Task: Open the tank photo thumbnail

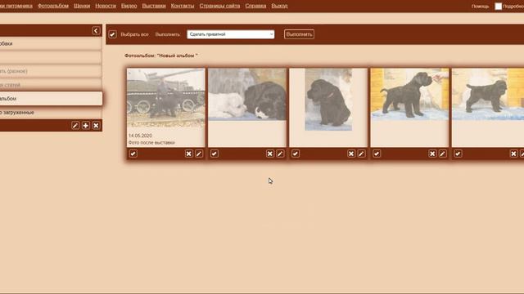Action: click(x=165, y=98)
